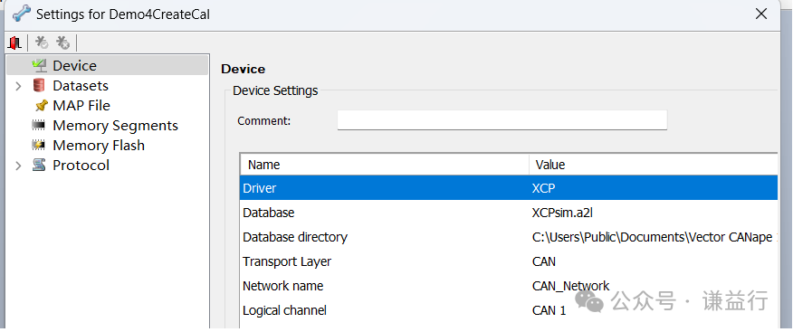Click the Value column header
Viewport: 793px width, 332px height.
click(654, 165)
